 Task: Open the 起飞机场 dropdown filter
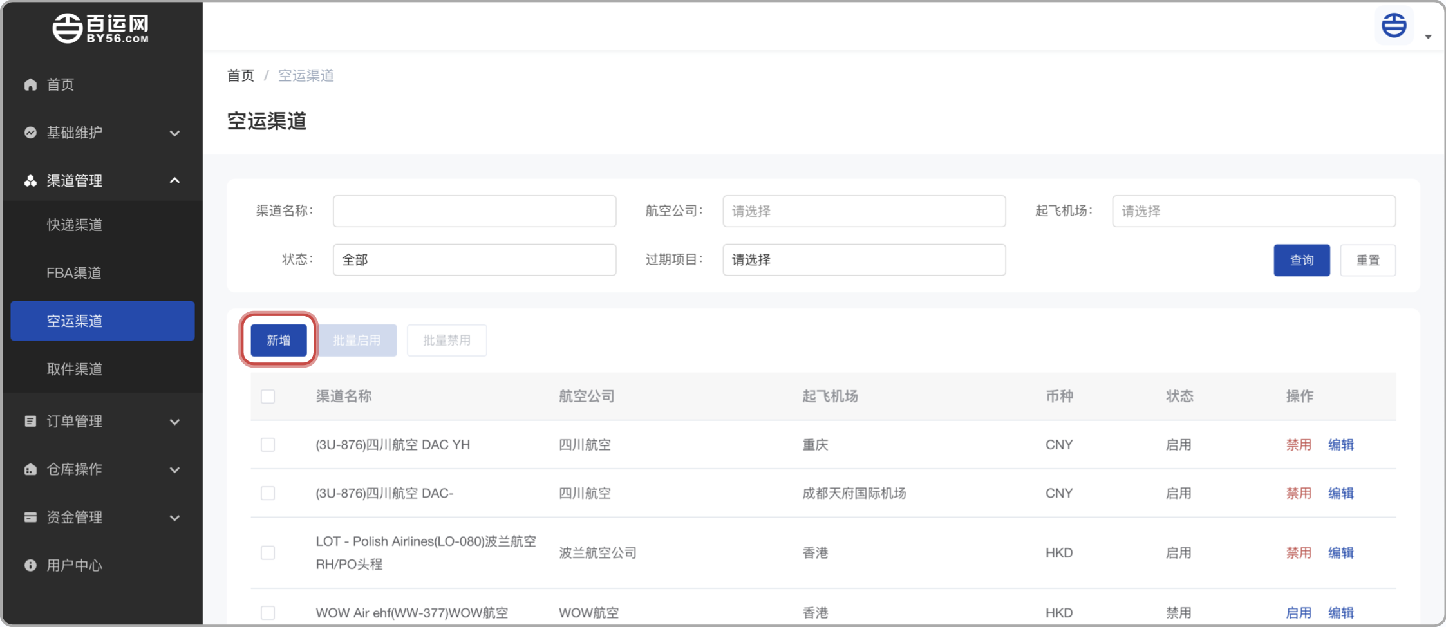point(1253,211)
